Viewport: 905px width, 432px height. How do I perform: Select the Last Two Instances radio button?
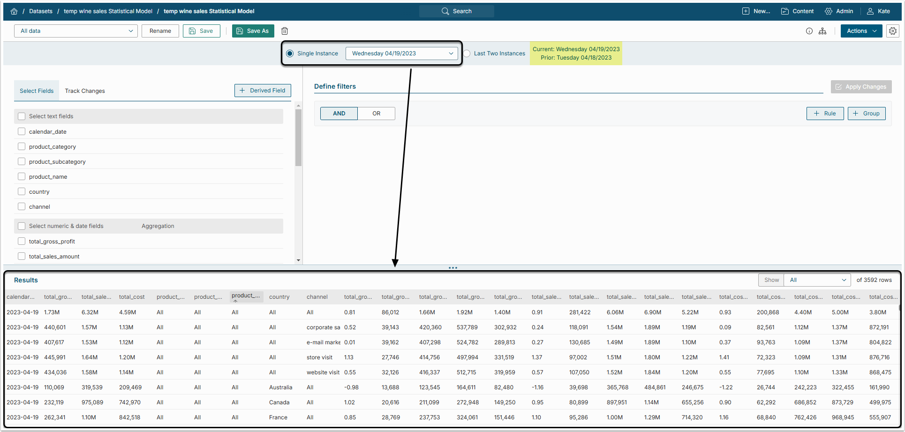[x=467, y=53]
